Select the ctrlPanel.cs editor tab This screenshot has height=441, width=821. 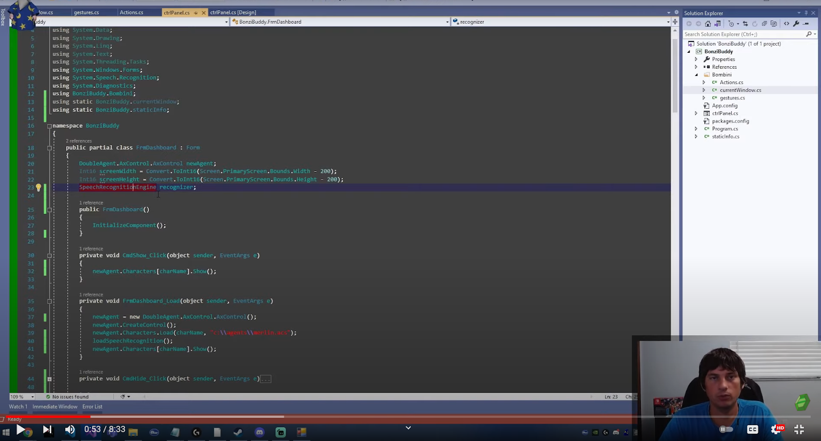coord(177,12)
